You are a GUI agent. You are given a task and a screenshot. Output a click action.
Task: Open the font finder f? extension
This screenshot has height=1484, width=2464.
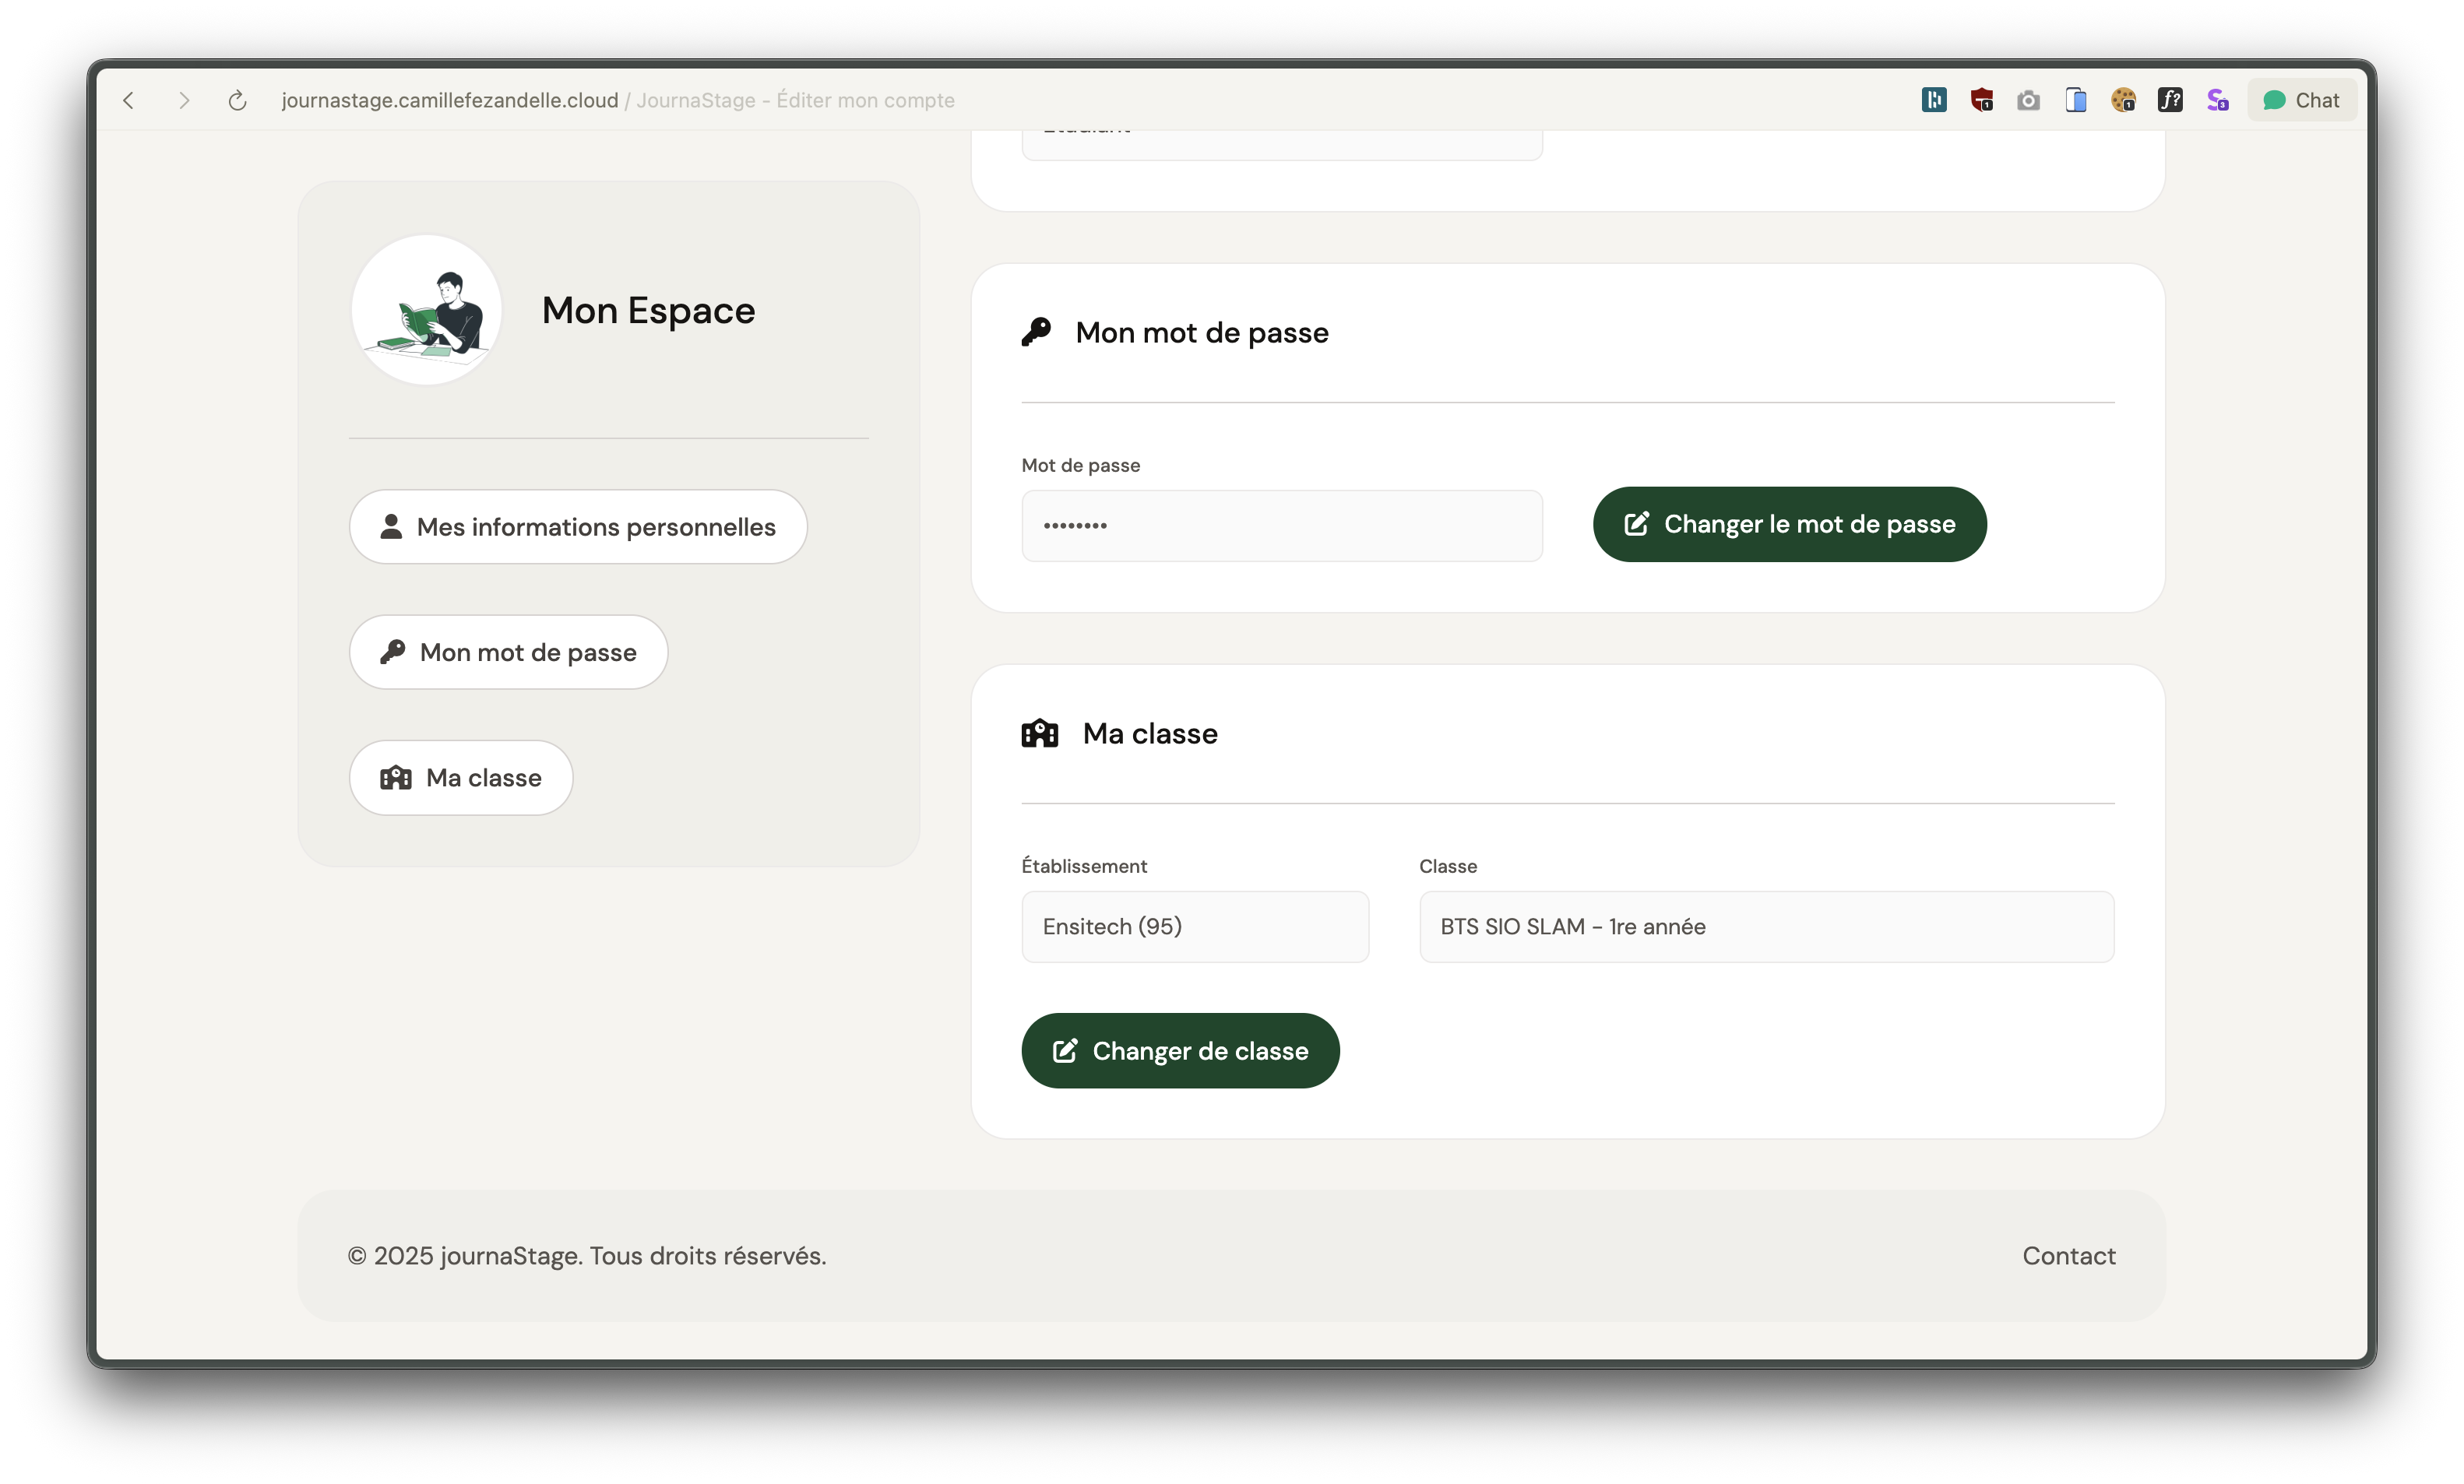click(2170, 100)
